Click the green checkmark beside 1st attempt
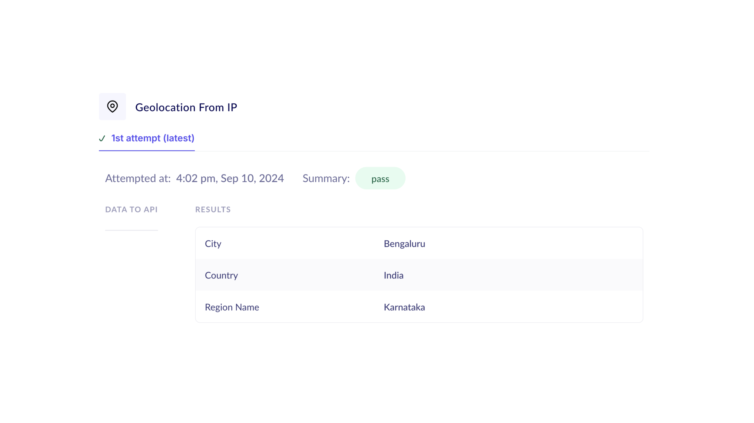 pos(102,138)
